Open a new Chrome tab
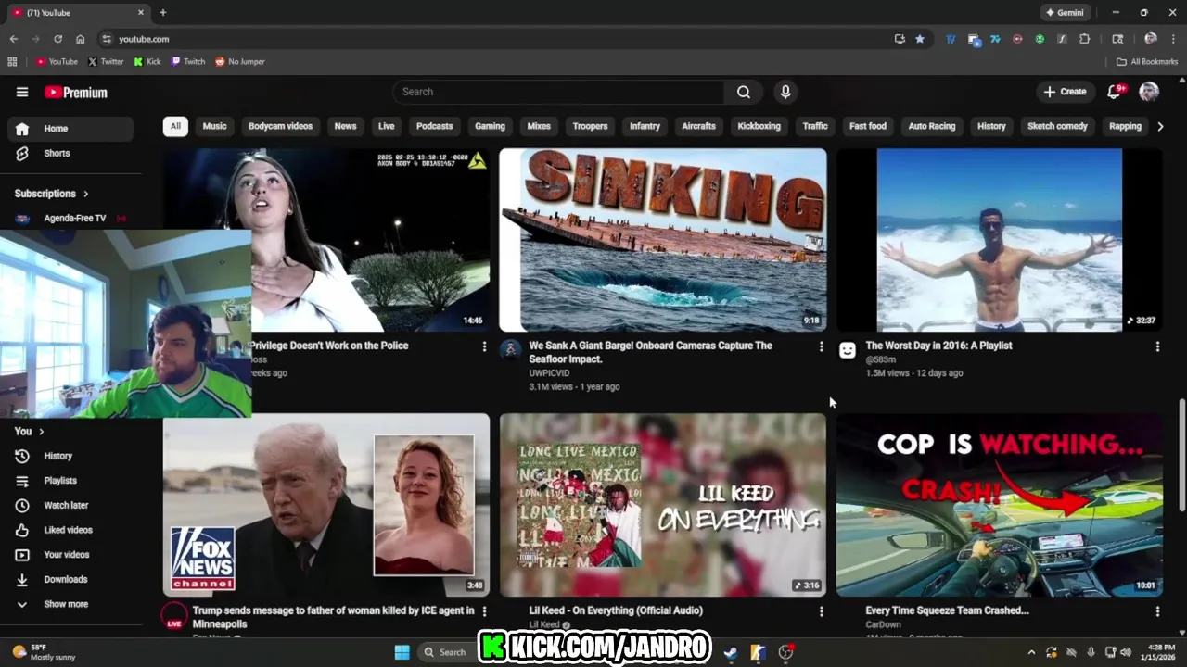Screen dimensions: 1187x667 click(x=162, y=13)
